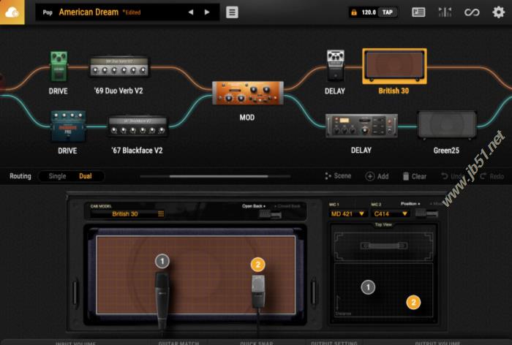This screenshot has width=512, height=345.
Task: Select the '69 Duo Verb V2 amp
Action: click(x=119, y=67)
